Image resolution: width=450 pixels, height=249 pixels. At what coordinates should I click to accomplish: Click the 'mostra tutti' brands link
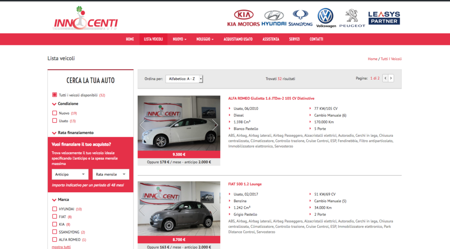point(61,247)
